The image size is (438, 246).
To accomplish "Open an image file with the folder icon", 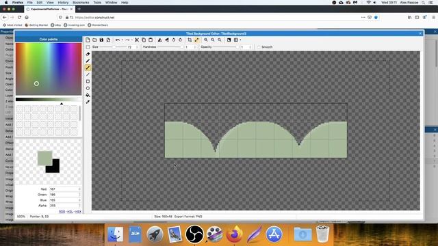I will coord(94,40).
